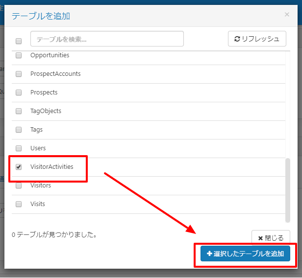Image resolution: width=302 pixels, height=278 pixels.
Task: Select the TagObjects table name
Action: coord(46,111)
